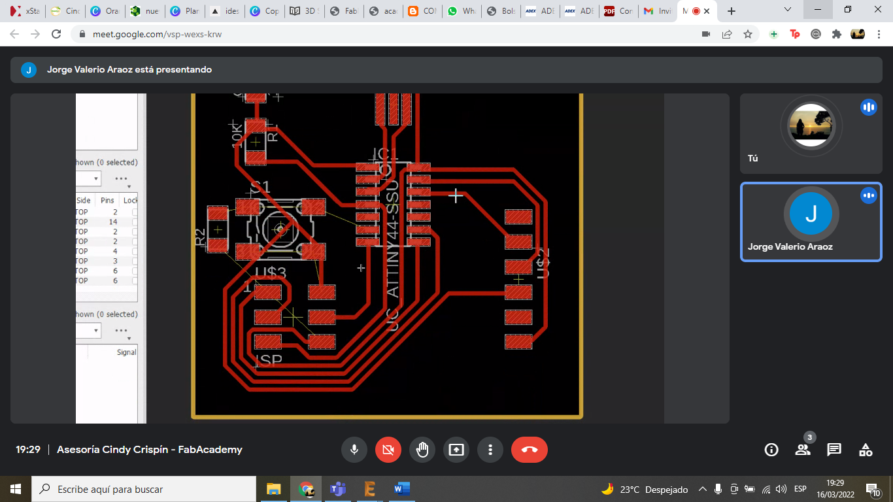The height and width of the screenshot is (502, 893).
Task: Show the participants list panel
Action: [803, 450]
